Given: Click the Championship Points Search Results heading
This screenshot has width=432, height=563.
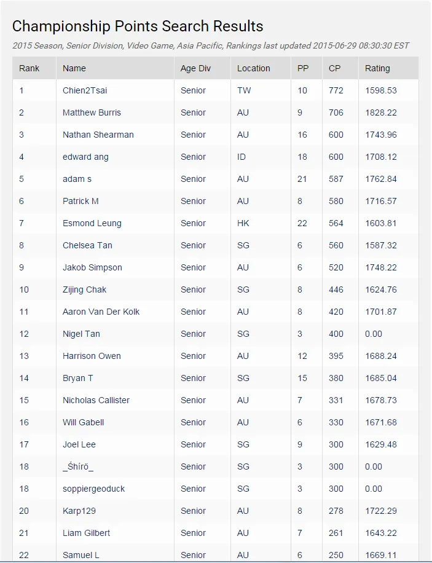Looking at the screenshot, I should [138, 26].
